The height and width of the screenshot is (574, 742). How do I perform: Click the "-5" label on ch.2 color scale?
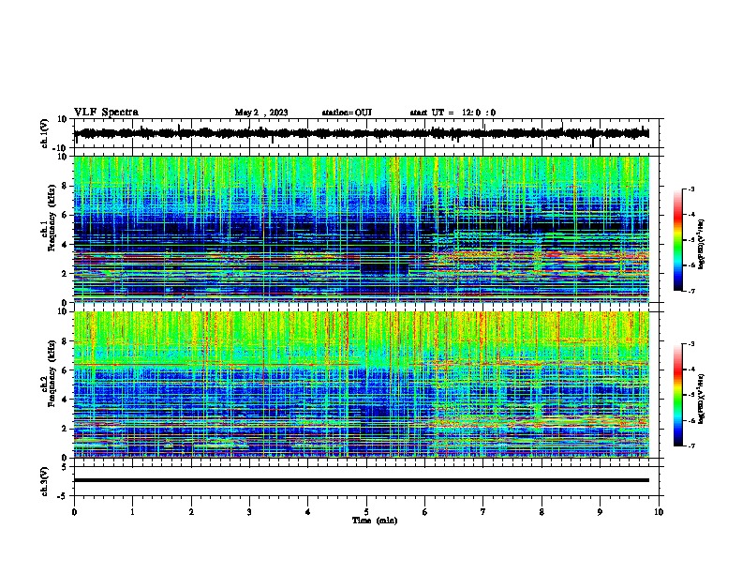[690, 395]
